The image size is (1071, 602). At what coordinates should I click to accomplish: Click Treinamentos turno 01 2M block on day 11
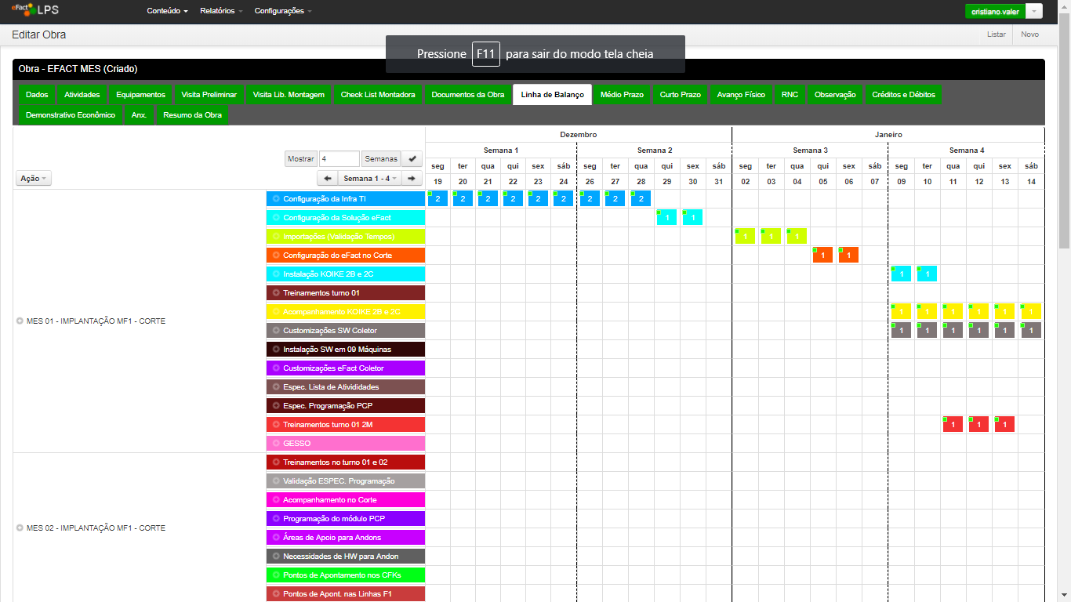point(953,424)
